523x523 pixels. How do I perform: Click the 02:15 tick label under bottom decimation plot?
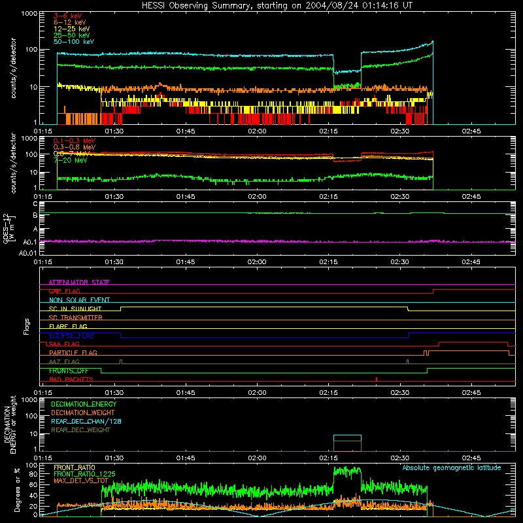pyautogui.click(x=329, y=458)
